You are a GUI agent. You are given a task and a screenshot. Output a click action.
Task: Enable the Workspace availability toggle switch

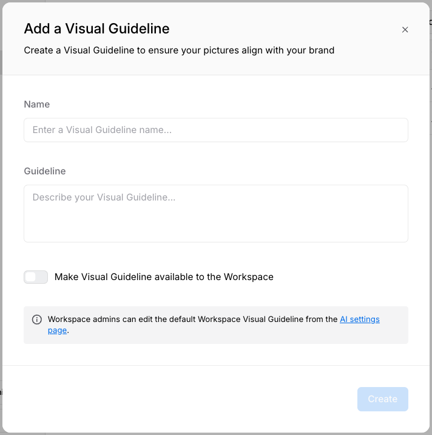[36, 277]
